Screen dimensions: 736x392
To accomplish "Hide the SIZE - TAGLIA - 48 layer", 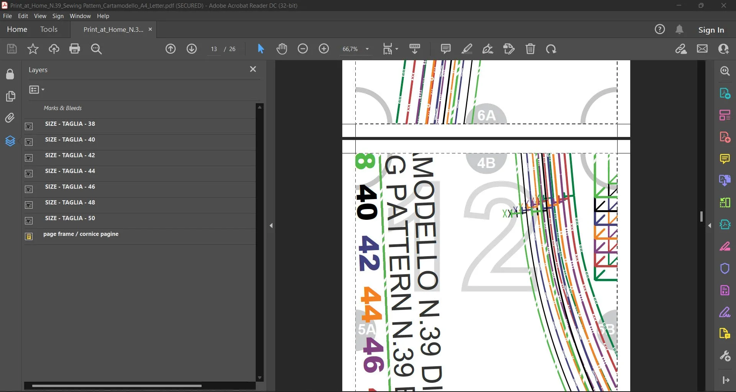I will coord(29,205).
